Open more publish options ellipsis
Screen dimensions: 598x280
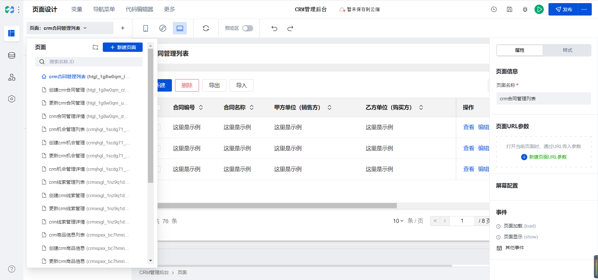point(584,9)
